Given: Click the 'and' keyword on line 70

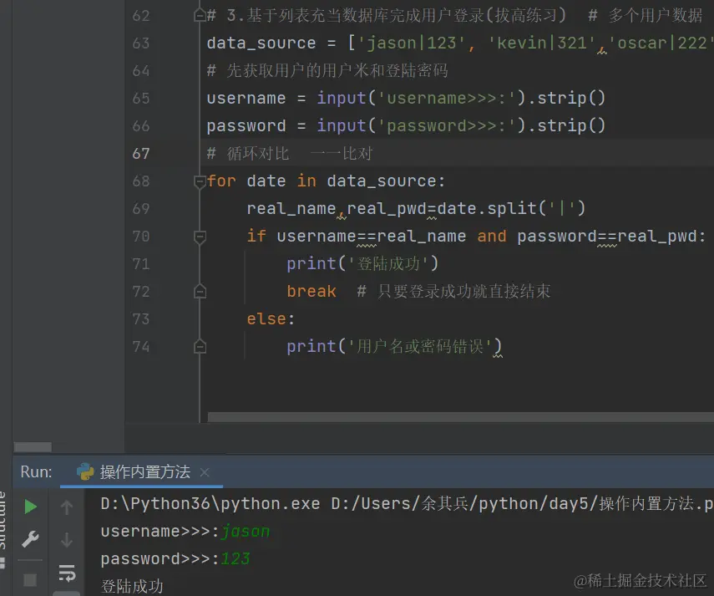Looking at the screenshot, I should point(491,237).
